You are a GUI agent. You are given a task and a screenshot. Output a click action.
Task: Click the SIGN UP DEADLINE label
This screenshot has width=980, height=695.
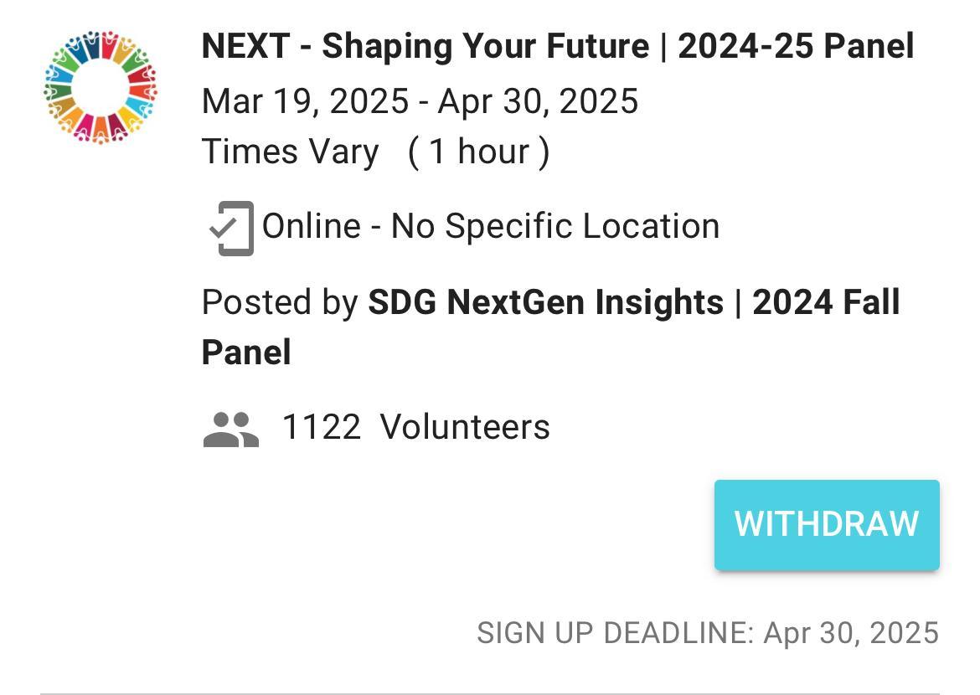615,633
